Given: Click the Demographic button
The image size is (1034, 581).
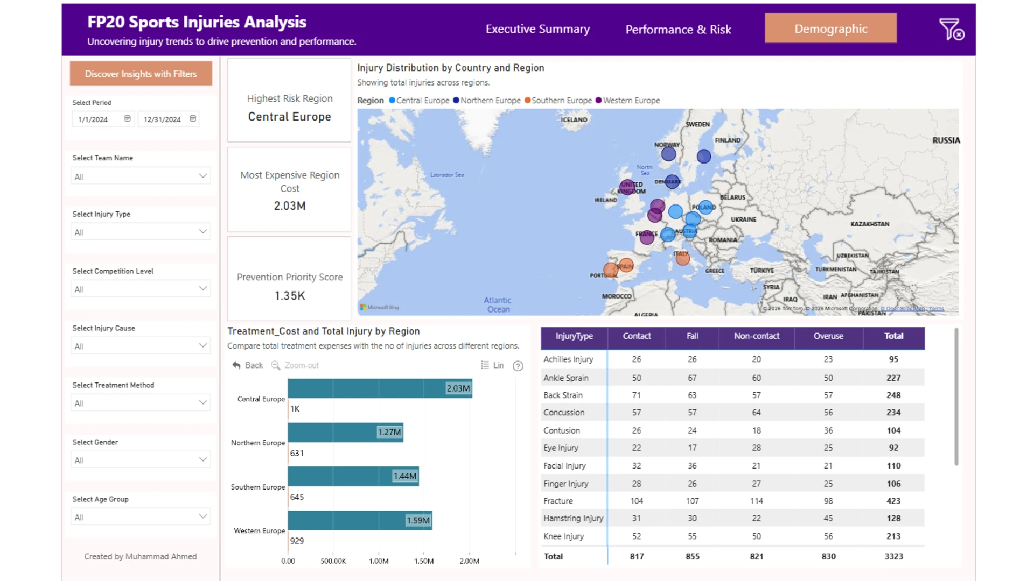Looking at the screenshot, I should tap(830, 29).
